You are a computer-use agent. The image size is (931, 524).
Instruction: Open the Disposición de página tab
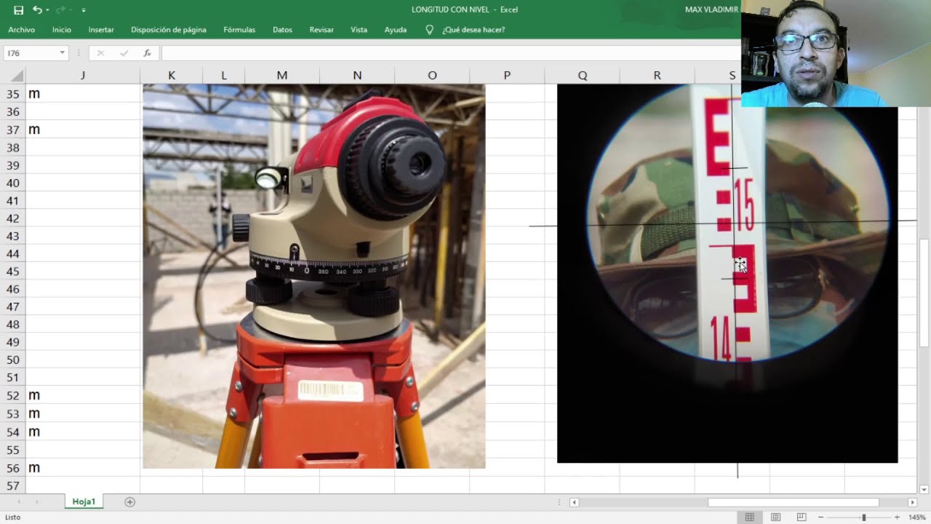coord(169,30)
